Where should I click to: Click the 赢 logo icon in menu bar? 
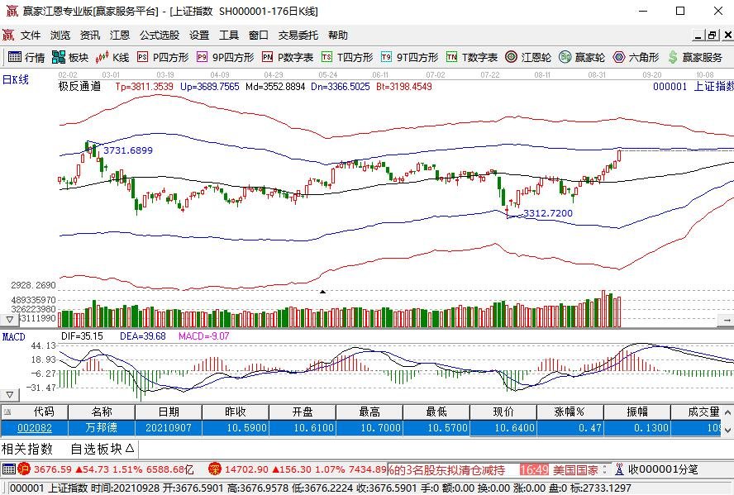pos(8,35)
